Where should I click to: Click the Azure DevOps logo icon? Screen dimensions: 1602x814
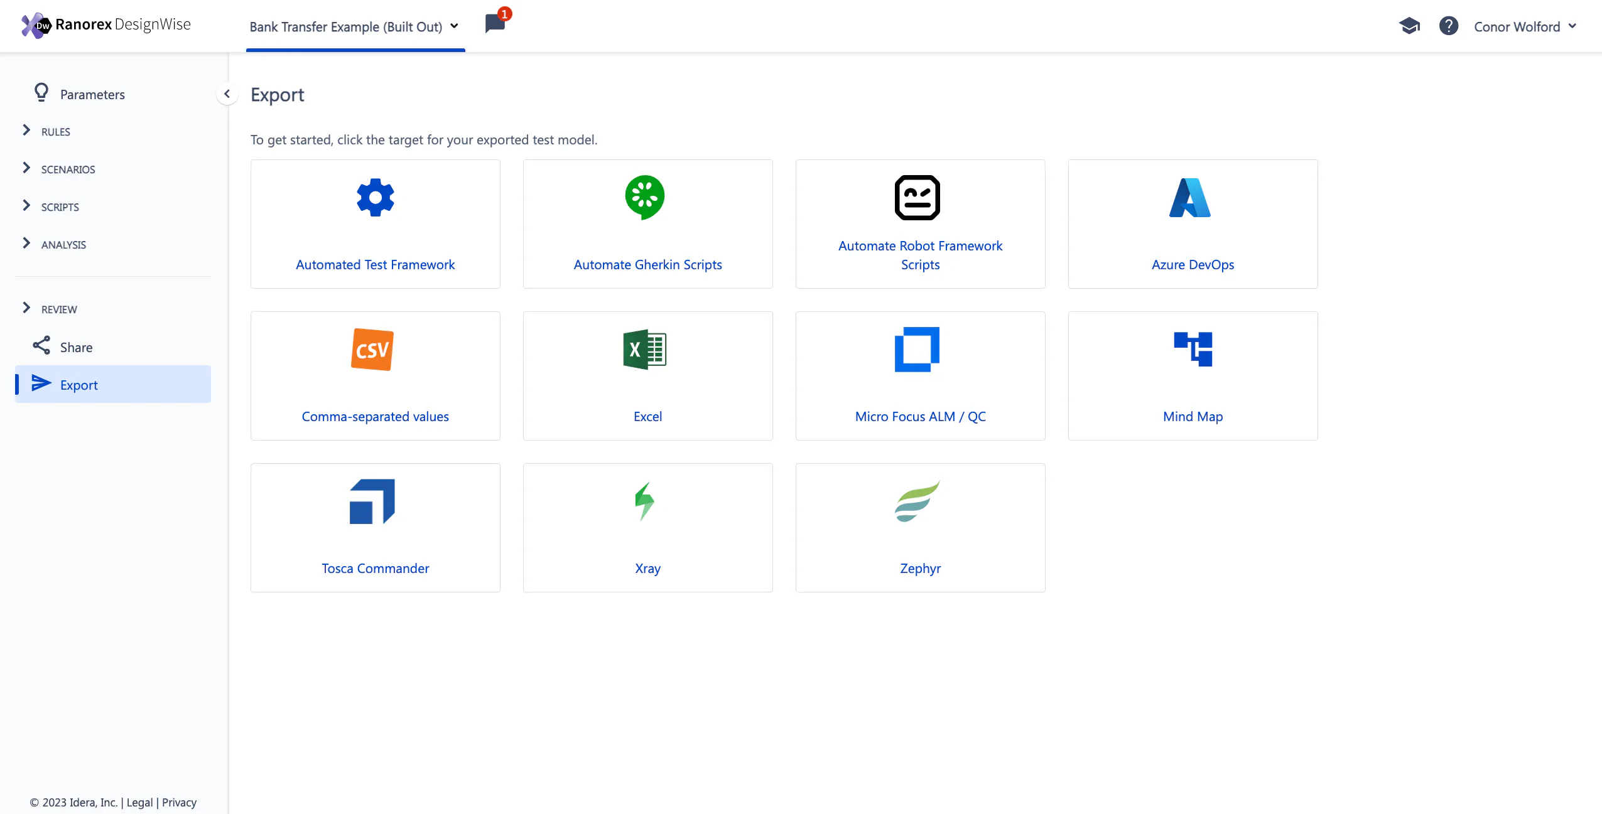tap(1190, 198)
